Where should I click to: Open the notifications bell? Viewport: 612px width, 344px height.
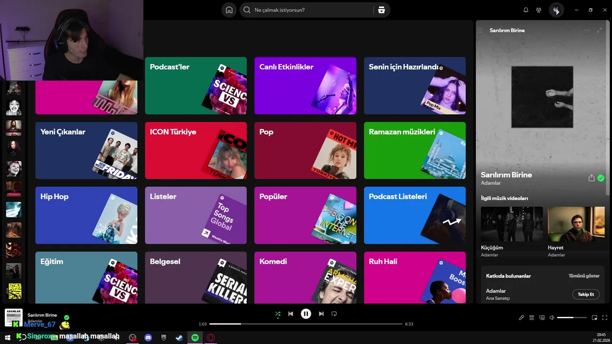coord(526,10)
